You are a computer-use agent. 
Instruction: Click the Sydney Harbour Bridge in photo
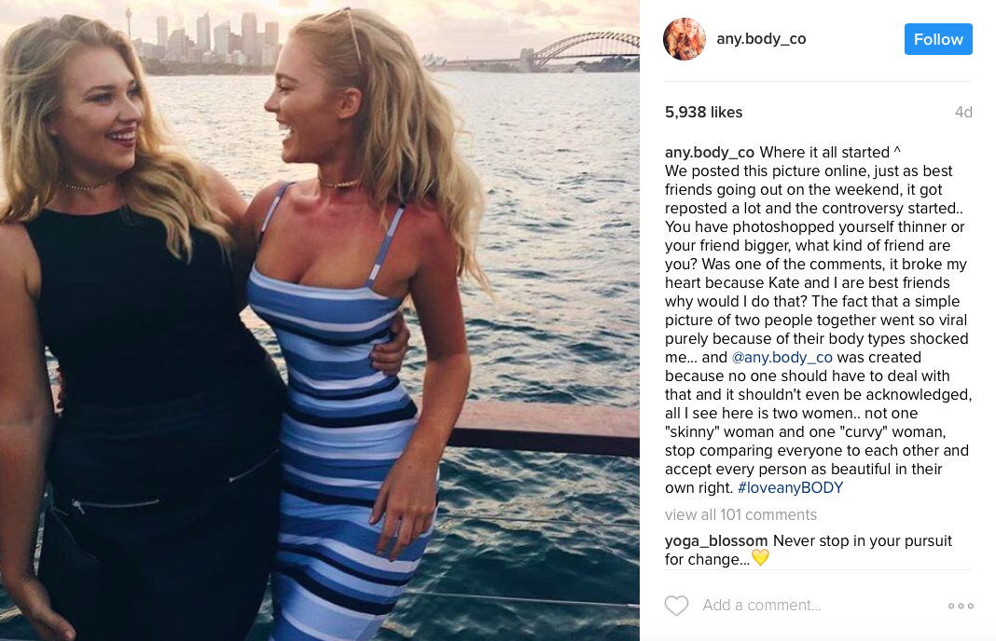585,50
